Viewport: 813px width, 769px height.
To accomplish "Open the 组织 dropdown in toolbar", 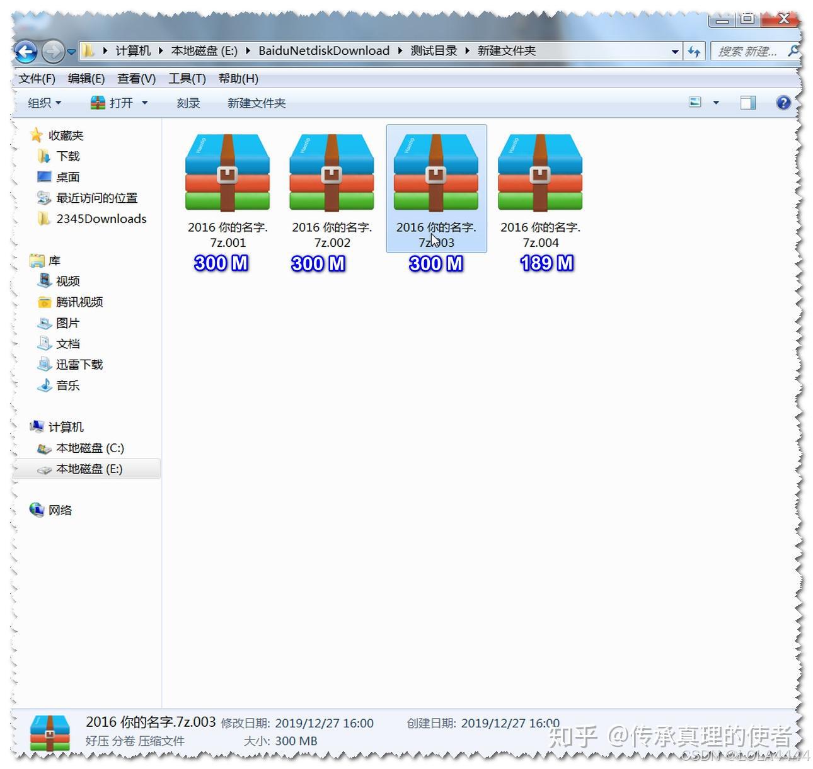I will tap(45, 103).
